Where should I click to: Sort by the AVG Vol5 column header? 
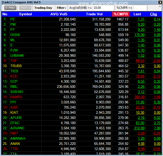(59, 14)
